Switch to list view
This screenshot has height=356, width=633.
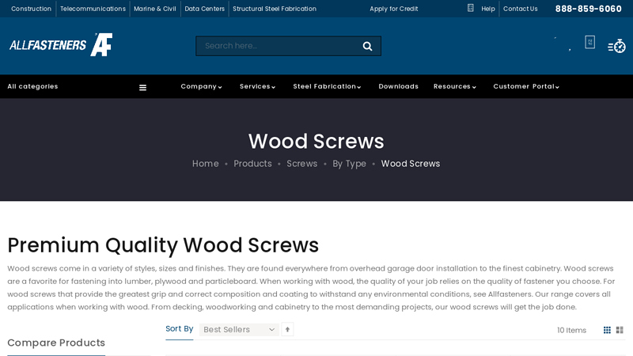[x=620, y=330]
